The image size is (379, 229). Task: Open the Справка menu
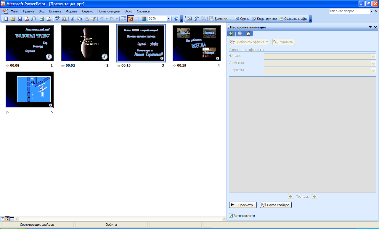tap(143, 11)
